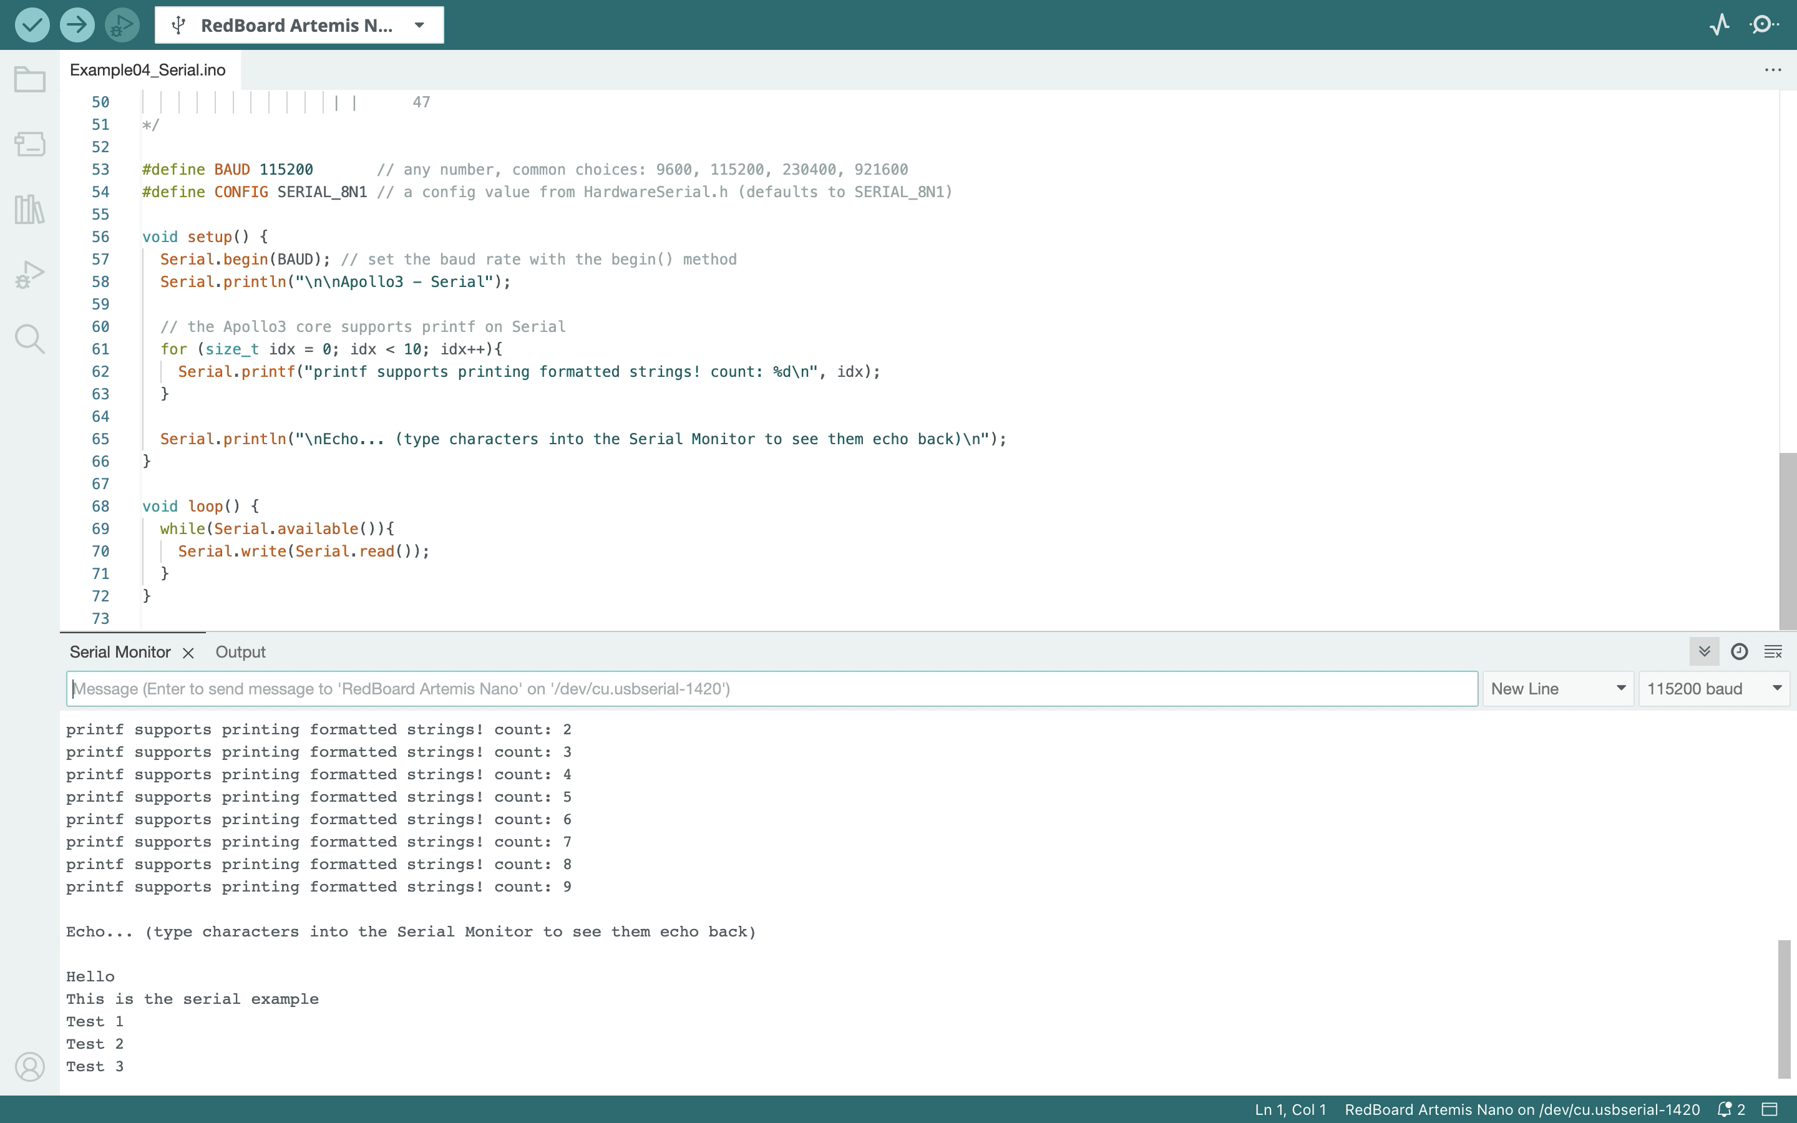Open the 115200 baud rate dropdown
This screenshot has height=1123, width=1797.
click(1713, 689)
